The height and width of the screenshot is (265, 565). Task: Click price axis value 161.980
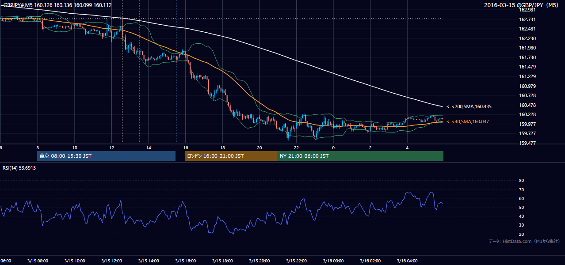pos(527,48)
